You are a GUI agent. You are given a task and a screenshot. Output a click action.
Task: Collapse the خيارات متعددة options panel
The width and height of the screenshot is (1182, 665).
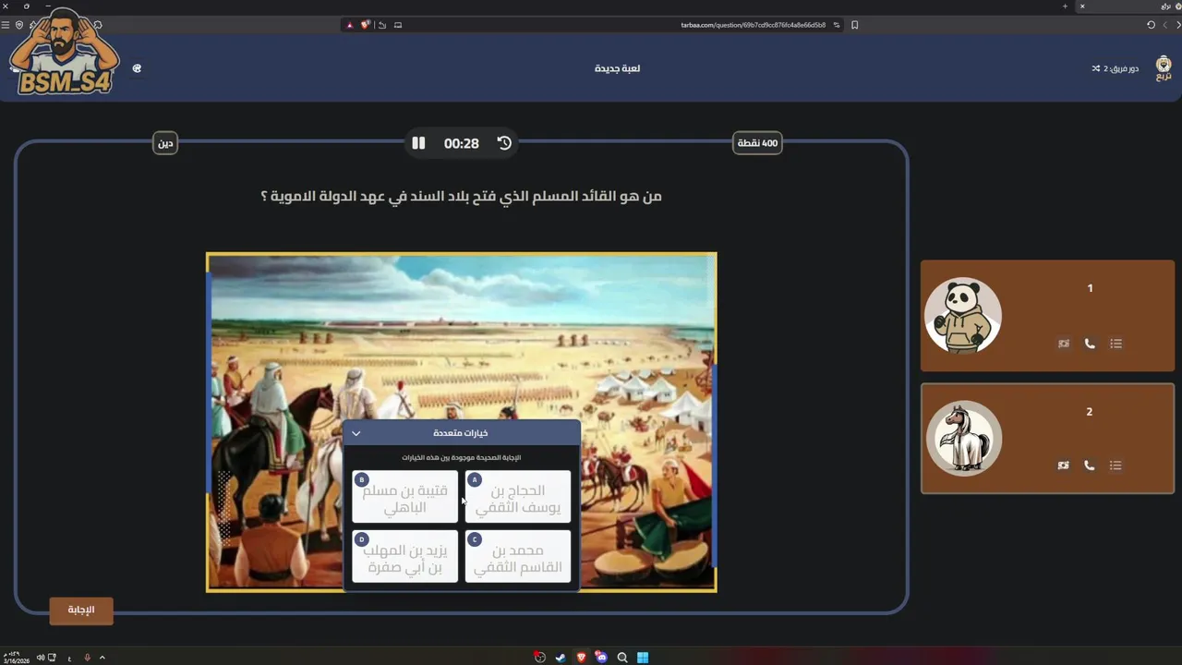(x=356, y=433)
